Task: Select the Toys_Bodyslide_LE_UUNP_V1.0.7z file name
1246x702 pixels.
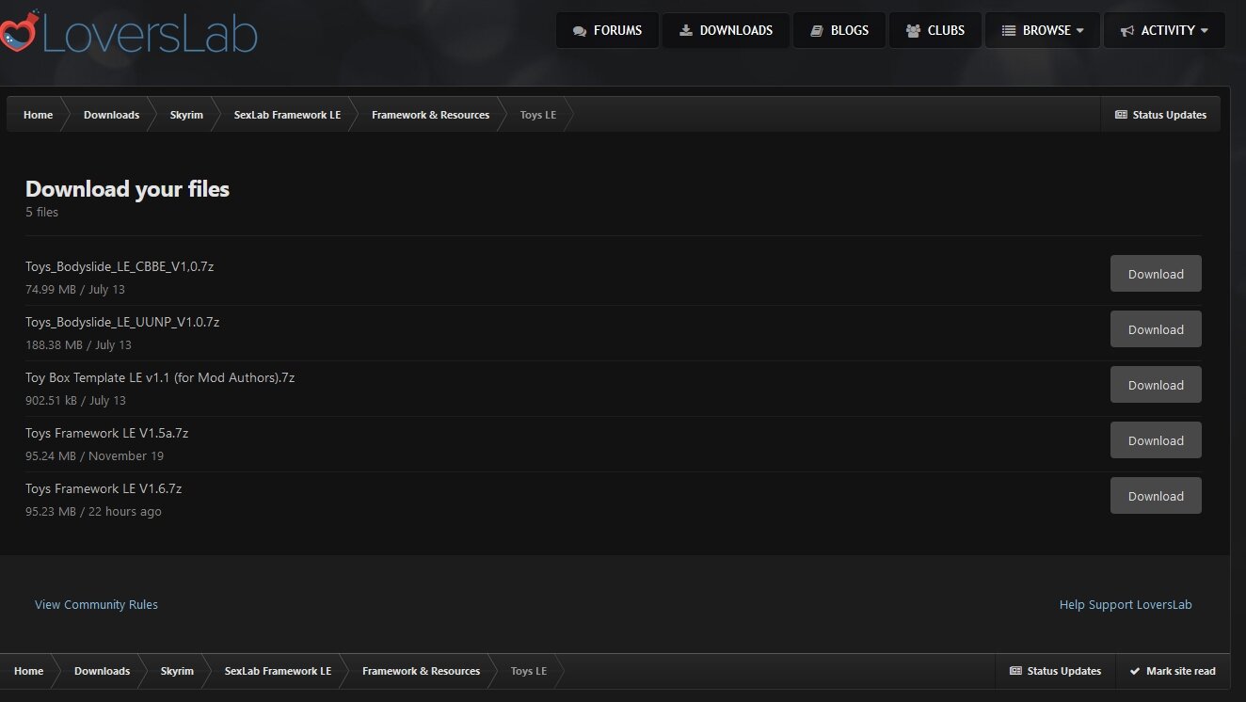Action: pos(122,322)
